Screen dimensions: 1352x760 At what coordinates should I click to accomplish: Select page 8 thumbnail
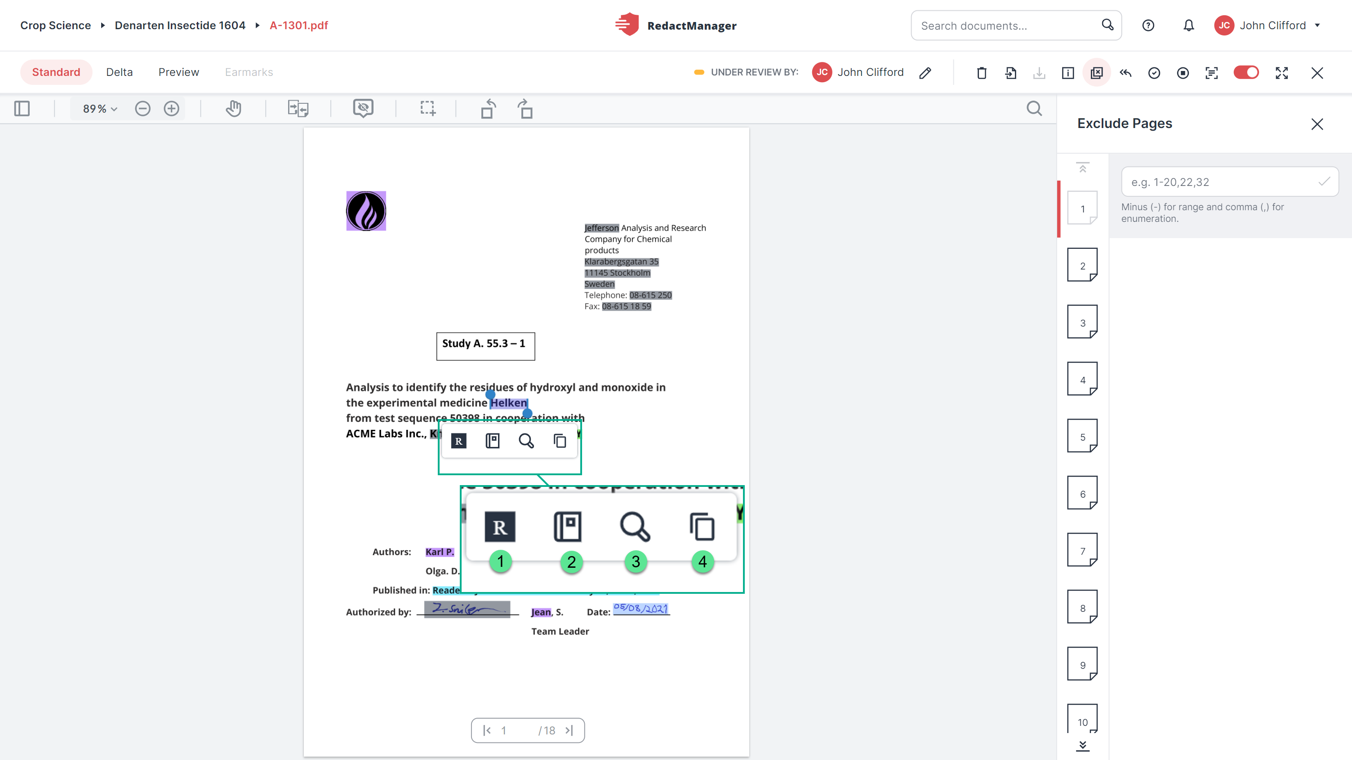coord(1082,607)
